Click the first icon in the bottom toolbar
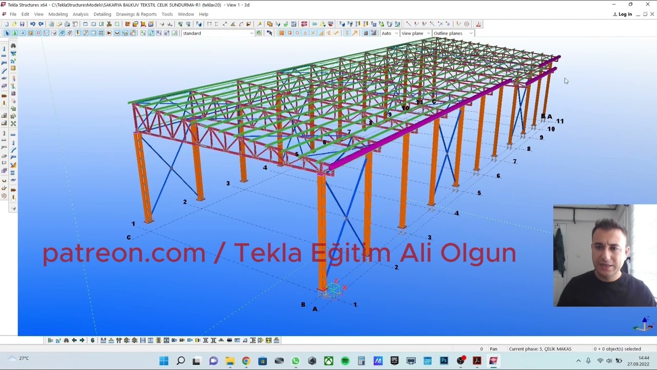 tap(50, 340)
